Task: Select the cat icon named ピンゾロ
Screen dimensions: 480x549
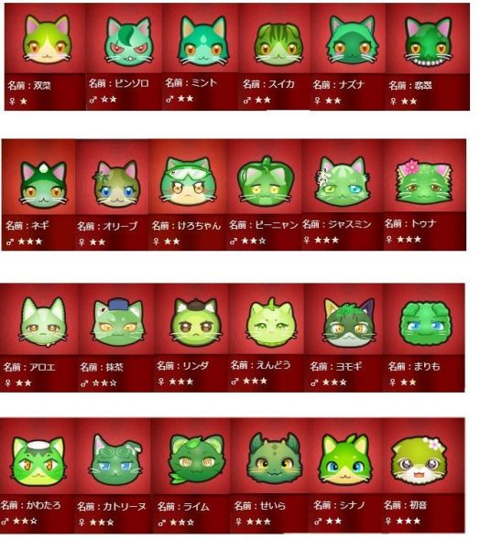Action: 128,42
